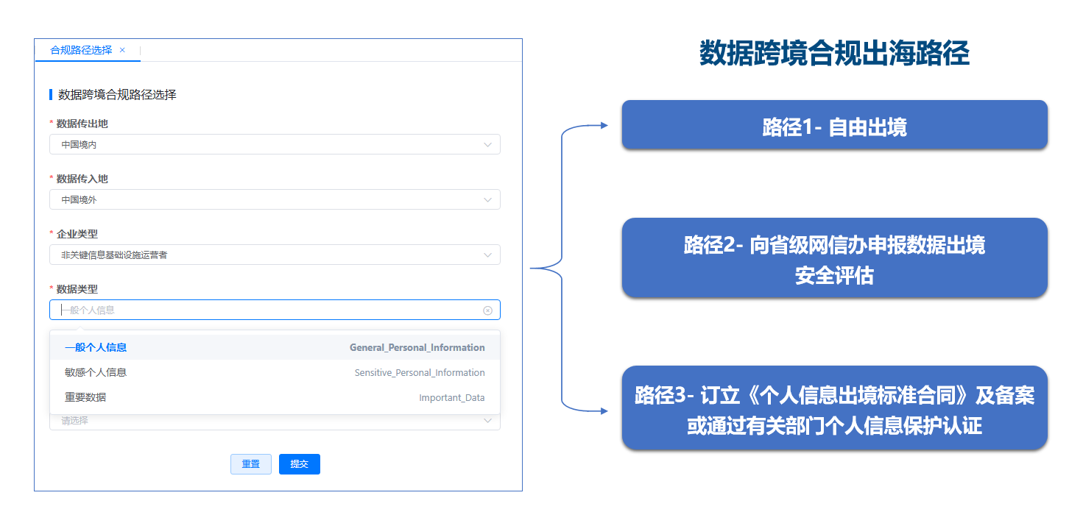Click the chevron arrow of 企业类型

point(487,255)
